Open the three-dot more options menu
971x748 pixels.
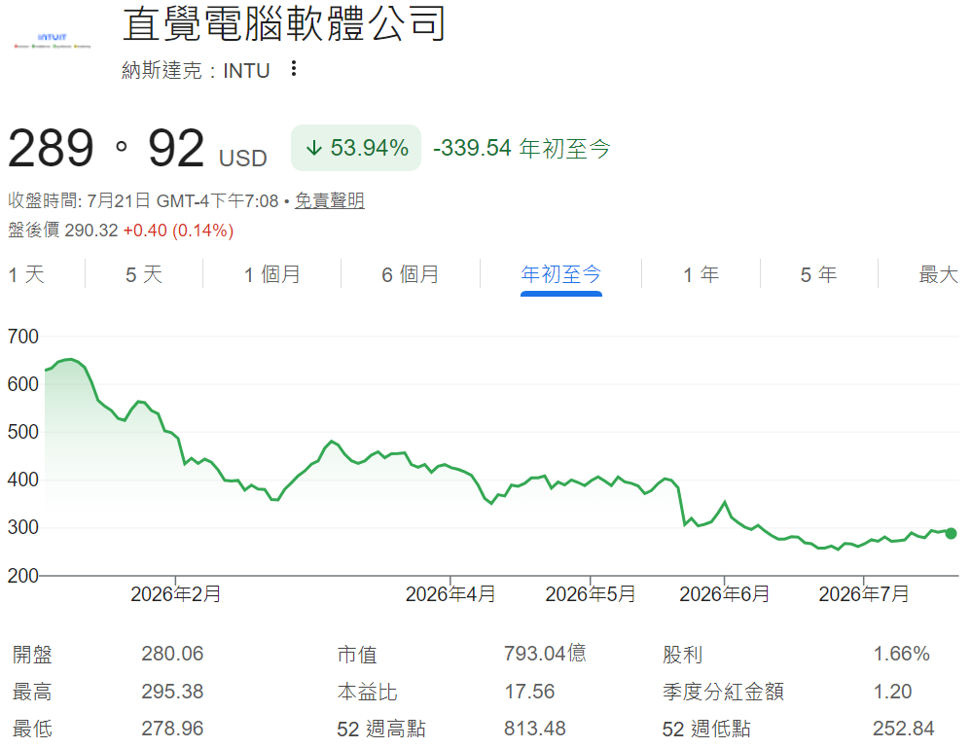click(294, 69)
